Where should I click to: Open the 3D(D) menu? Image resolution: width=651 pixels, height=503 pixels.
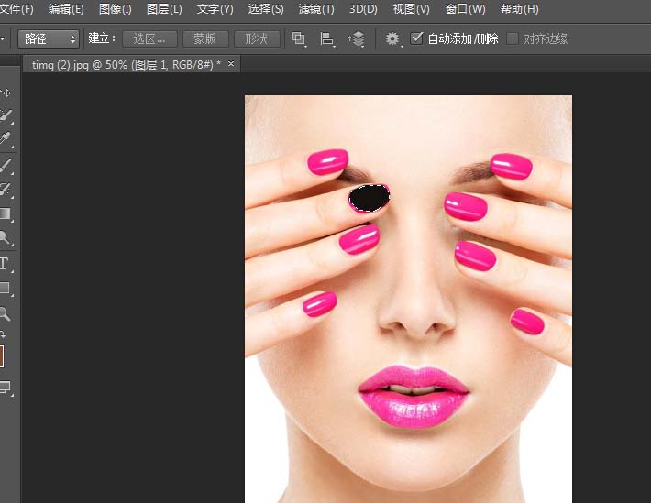point(363,9)
